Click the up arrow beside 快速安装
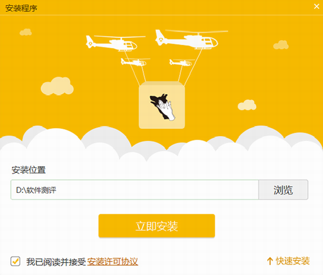The image size is (323, 275). tap(270, 261)
